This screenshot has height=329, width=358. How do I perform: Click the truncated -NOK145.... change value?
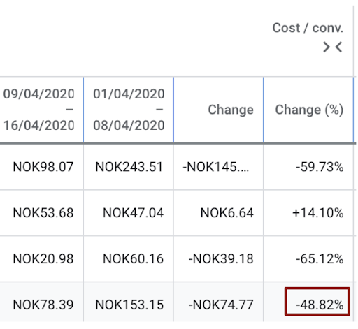(x=216, y=167)
